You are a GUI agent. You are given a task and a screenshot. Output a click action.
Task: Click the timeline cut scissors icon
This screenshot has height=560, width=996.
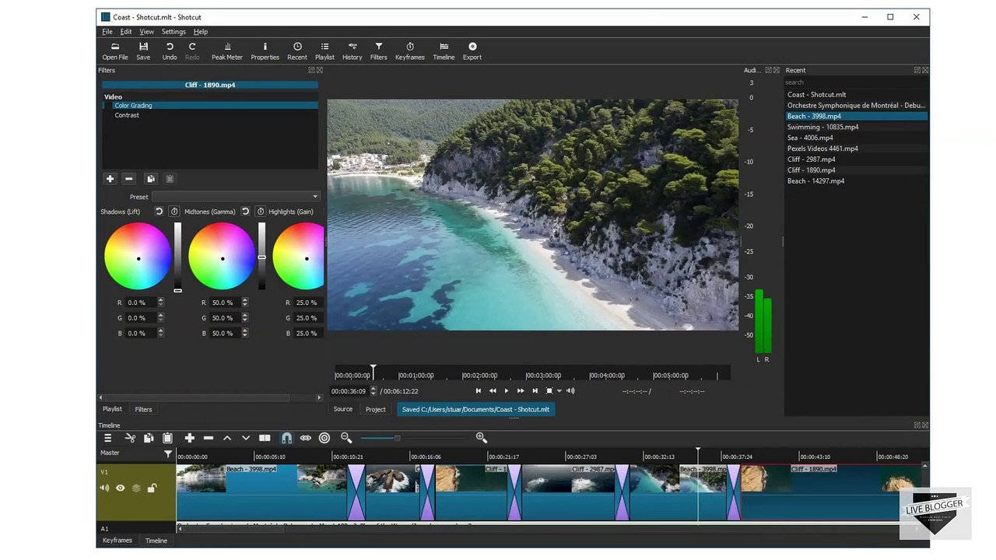(130, 439)
